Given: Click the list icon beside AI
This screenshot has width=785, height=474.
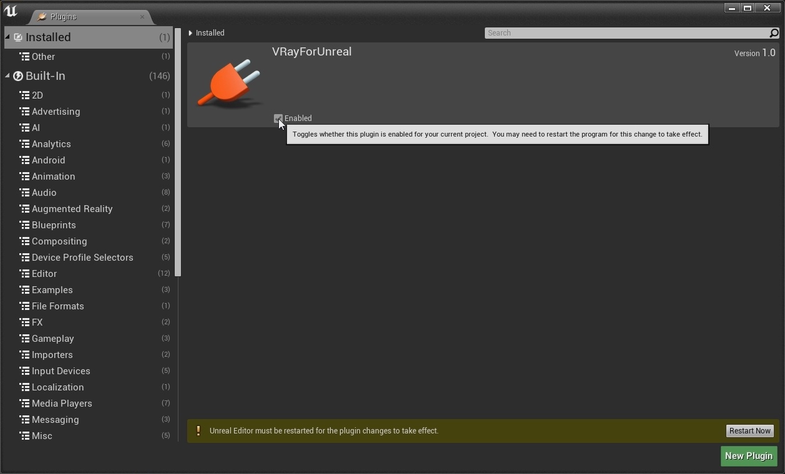Looking at the screenshot, I should 24,128.
